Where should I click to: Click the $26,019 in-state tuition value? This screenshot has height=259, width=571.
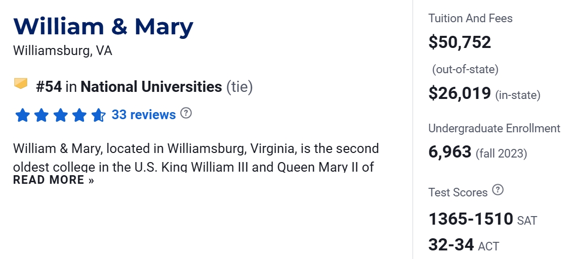coord(460,93)
